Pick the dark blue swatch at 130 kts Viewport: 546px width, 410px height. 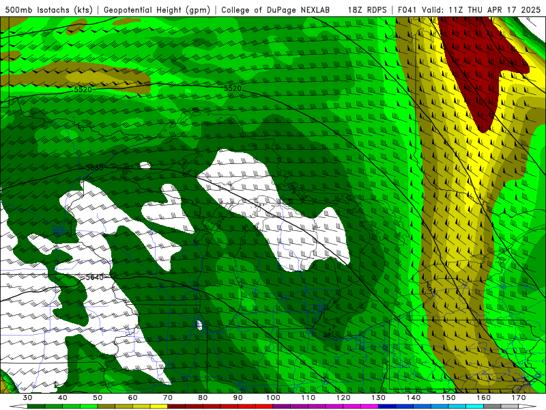tap(387, 407)
